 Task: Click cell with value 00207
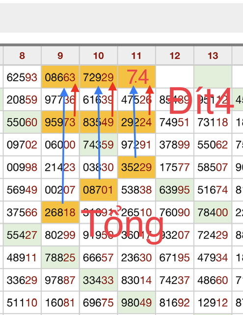tap(60, 190)
